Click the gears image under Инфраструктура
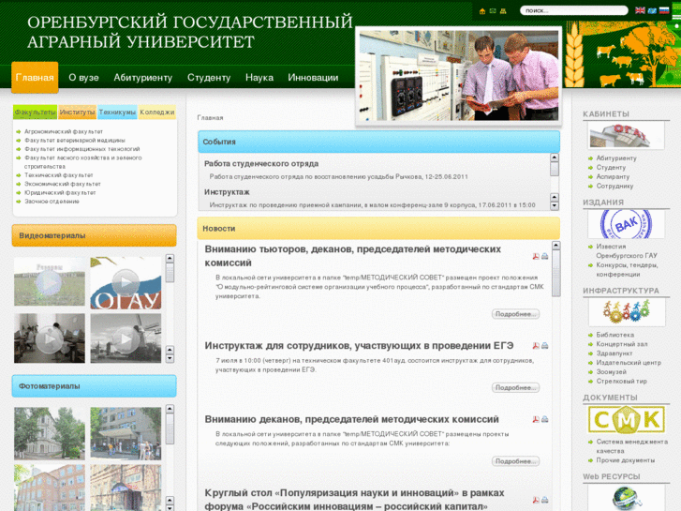 [627, 312]
